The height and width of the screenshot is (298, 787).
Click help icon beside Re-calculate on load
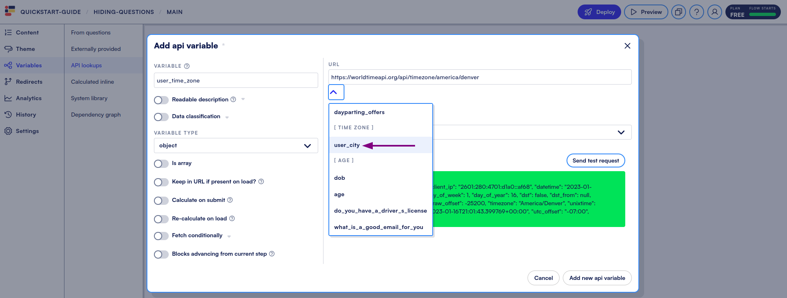[232, 218]
